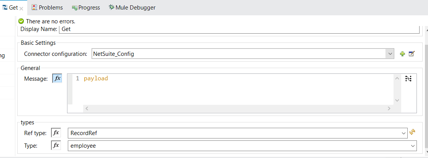This screenshot has height=158, width=428.
Task: Click the edit connector configuration icon
Action: pos(412,54)
